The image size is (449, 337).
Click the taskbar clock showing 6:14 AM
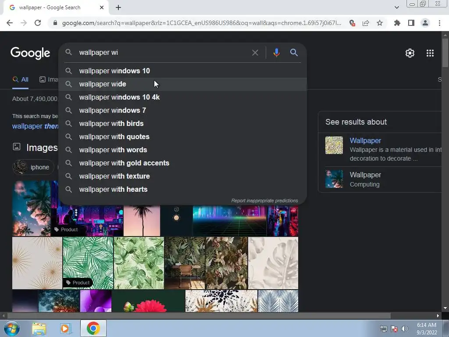tap(426, 328)
